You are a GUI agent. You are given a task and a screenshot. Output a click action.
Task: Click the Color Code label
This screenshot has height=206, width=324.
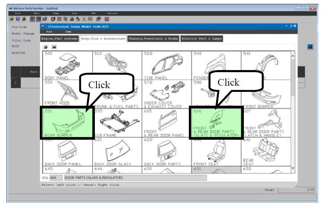point(21,41)
